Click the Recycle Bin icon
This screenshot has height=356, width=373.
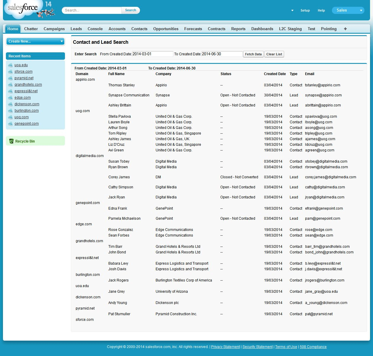(x=12, y=141)
